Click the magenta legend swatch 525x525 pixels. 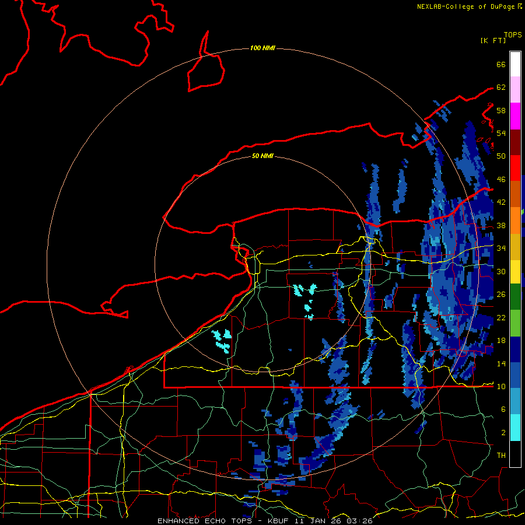tap(515, 116)
